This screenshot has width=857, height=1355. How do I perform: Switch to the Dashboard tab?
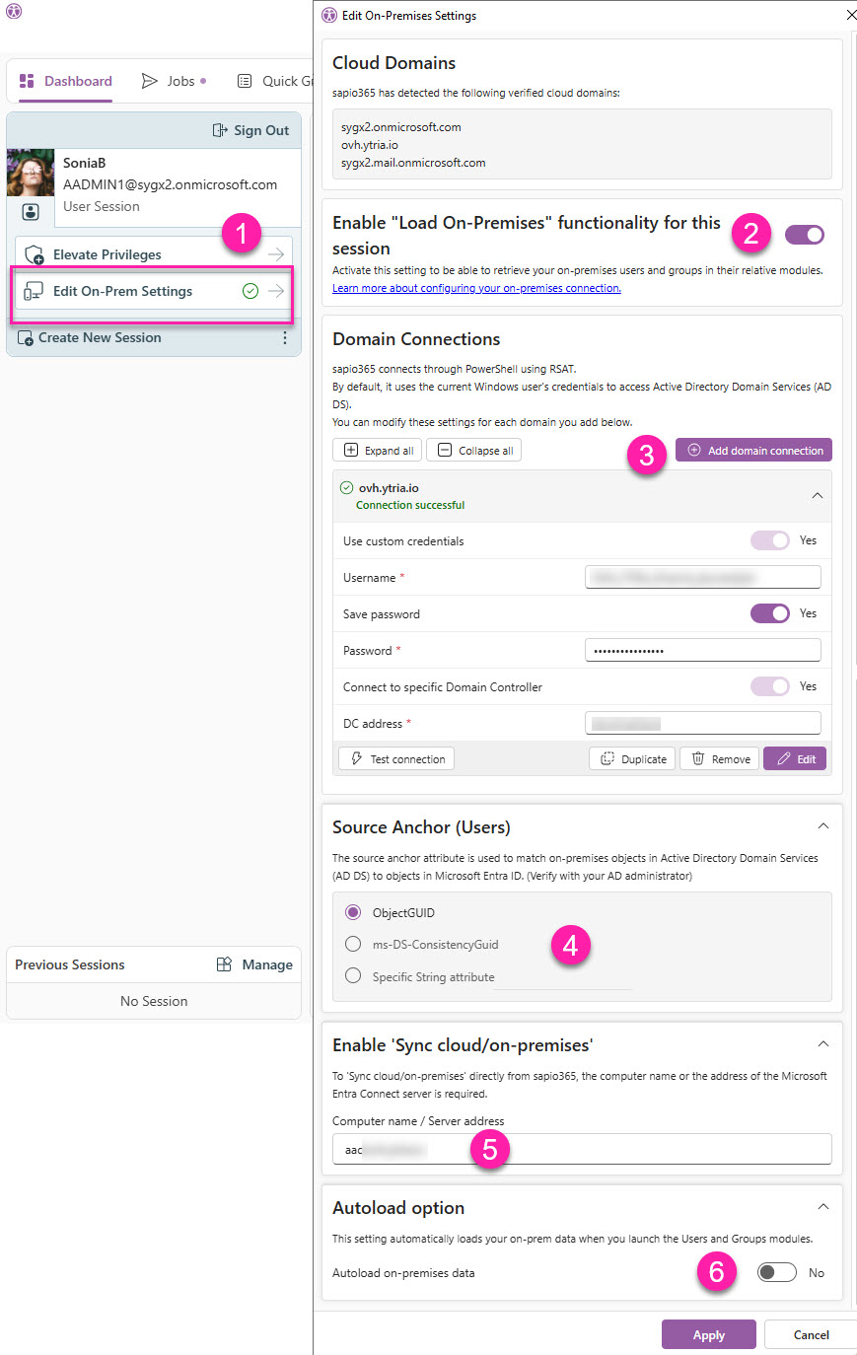click(65, 81)
